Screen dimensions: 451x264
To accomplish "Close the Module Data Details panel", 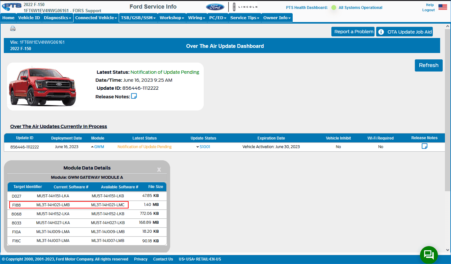I will click(x=159, y=170).
